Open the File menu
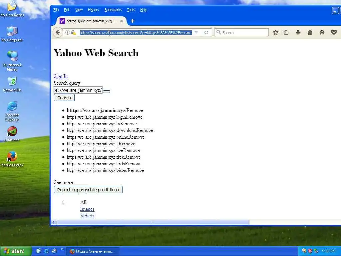 (x=56, y=10)
